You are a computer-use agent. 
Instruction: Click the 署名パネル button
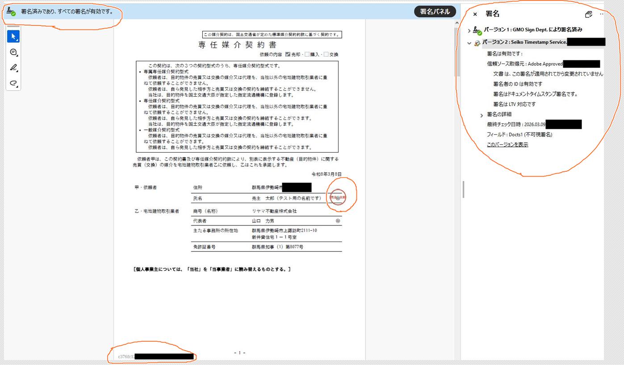435,12
